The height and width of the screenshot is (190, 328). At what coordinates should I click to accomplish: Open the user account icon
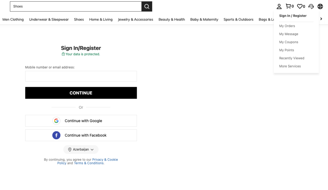click(x=279, y=6)
